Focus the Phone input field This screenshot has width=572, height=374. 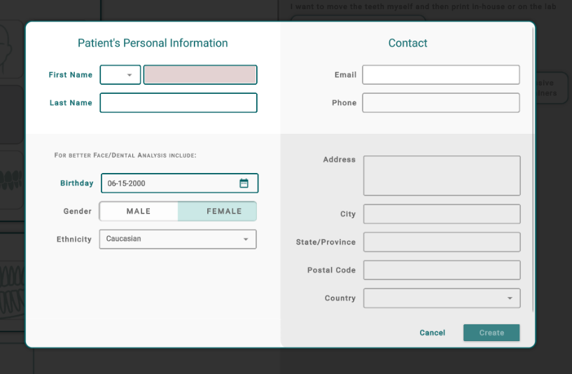441,103
